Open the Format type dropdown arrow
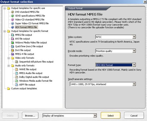 pos(134,65)
